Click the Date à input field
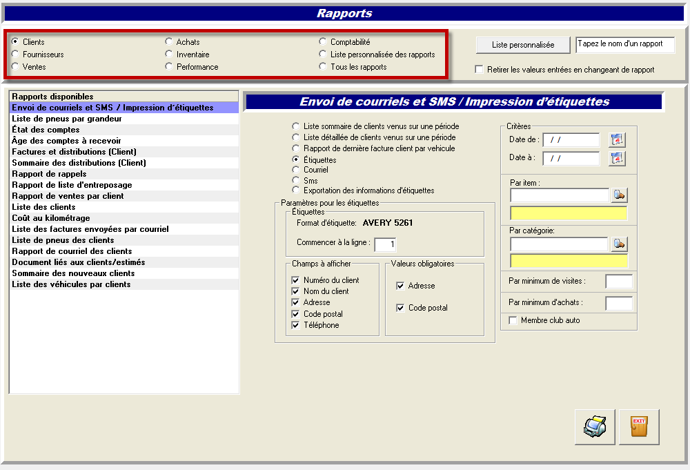This screenshot has height=470, width=690. coord(571,159)
